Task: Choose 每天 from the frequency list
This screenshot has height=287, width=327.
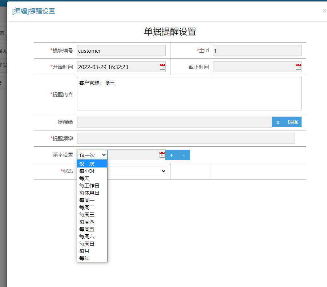Action: pos(92,178)
